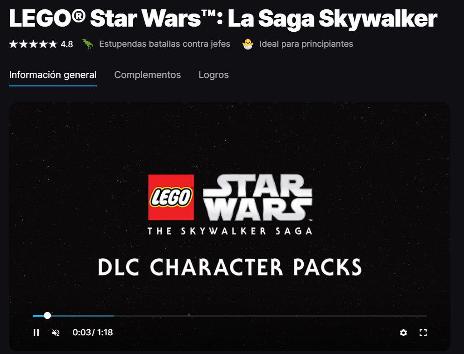Open the Logros tab
The image size is (464, 354).
[214, 75]
